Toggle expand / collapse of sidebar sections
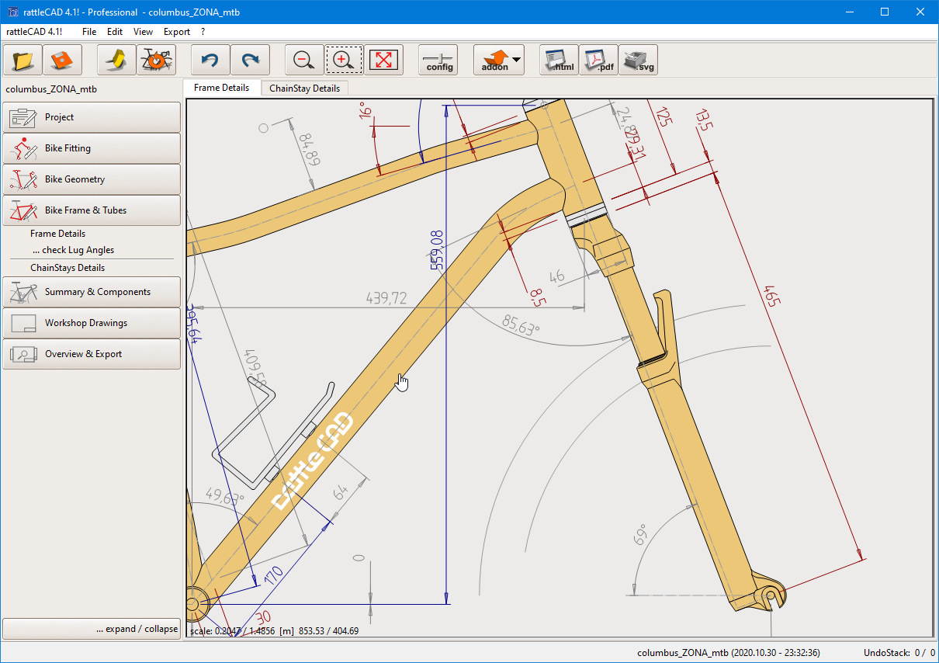 coord(92,629)
